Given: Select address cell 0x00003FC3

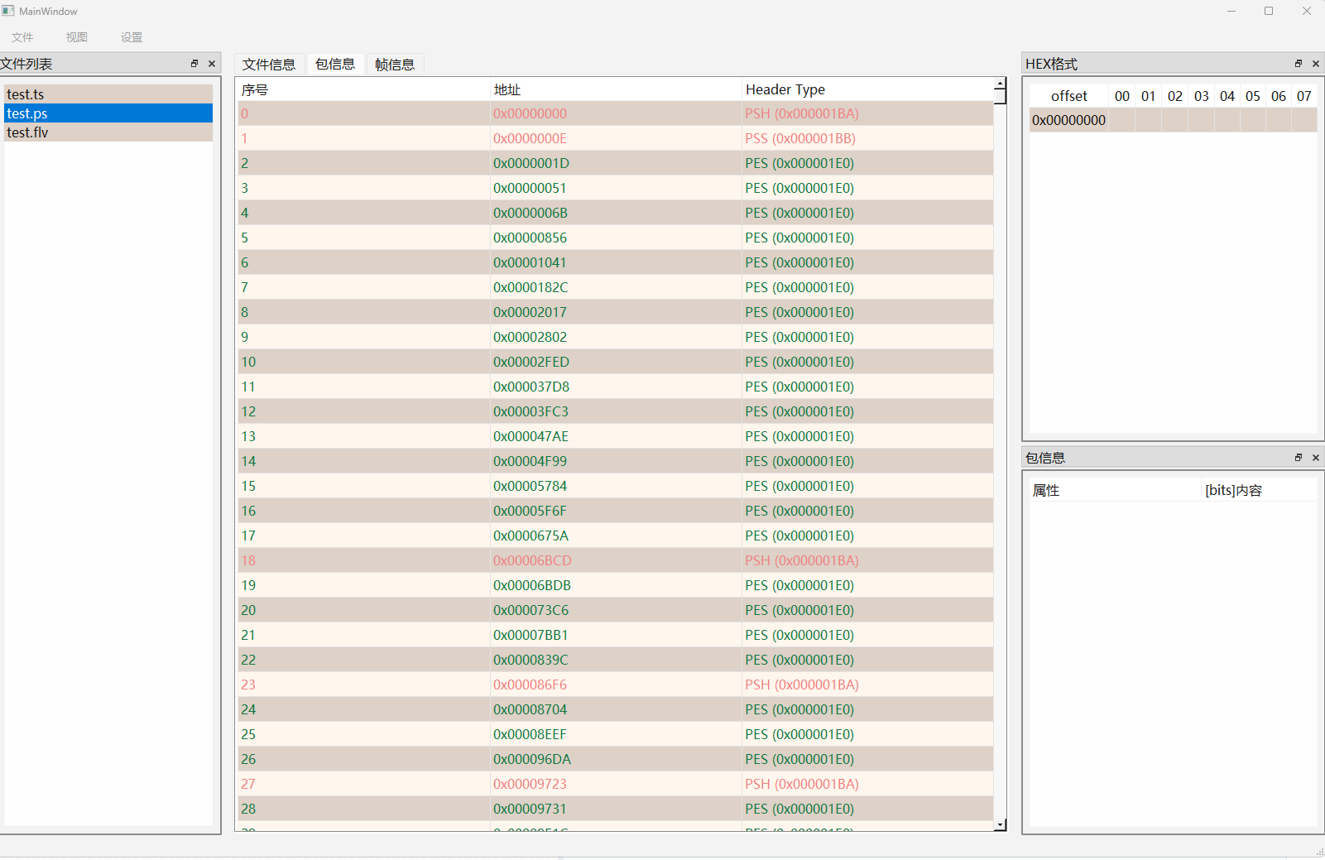Looking at the screenshot, I should (616, 411).
